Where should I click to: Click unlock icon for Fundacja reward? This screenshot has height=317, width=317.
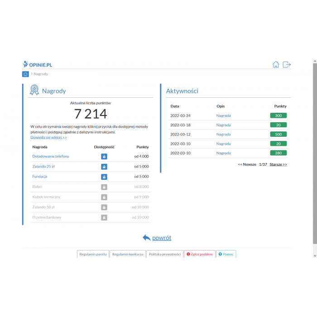(x=104, y=177)
